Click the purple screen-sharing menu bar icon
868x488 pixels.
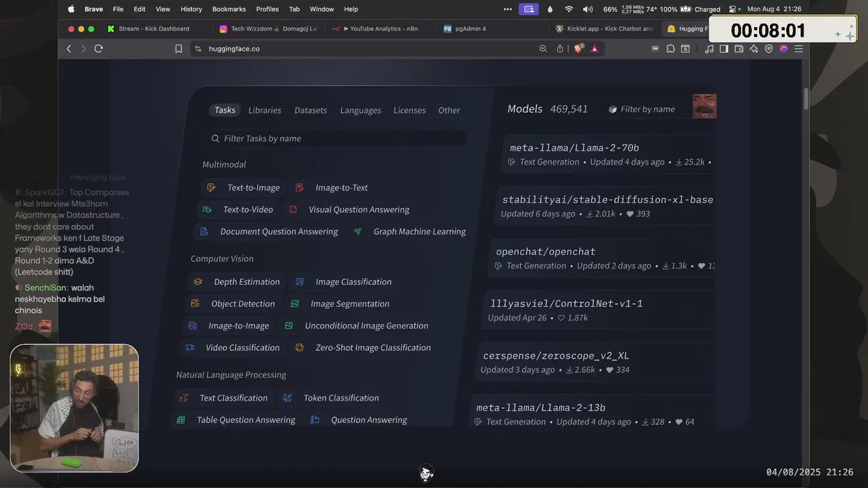pyautogui.click(x=528, y=9)
